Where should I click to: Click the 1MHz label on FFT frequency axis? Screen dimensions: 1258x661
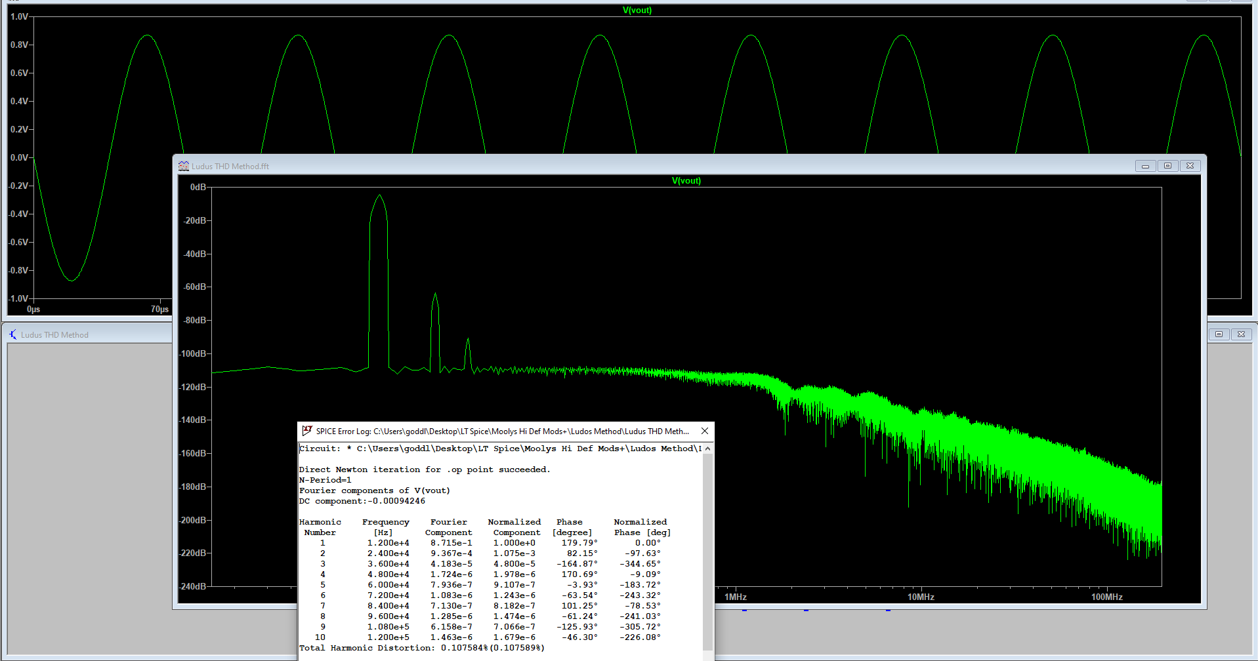[736, 597]
